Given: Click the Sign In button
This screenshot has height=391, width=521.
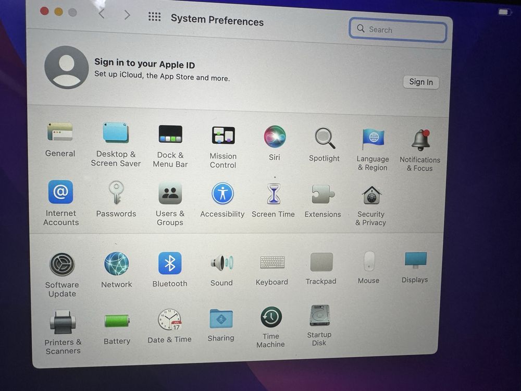Looking at the screenshot, I should 421,82.
